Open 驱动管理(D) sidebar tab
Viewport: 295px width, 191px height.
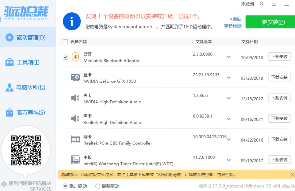pos(28,37)
